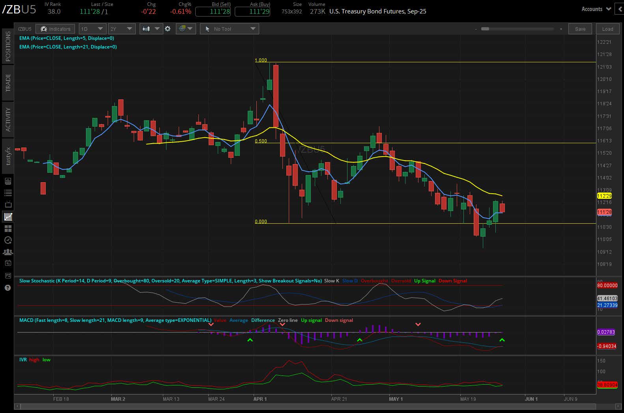Click the Ask (Buy) 111'29 button

coord(252,11)
